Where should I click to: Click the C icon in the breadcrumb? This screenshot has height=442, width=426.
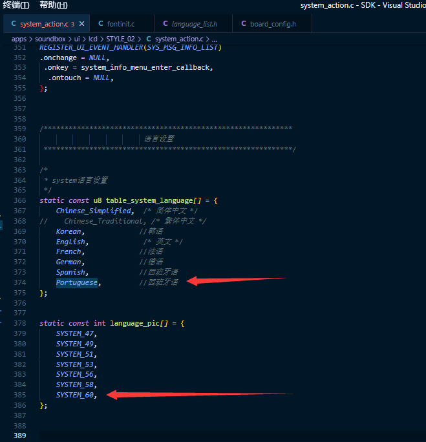point(149,39)
